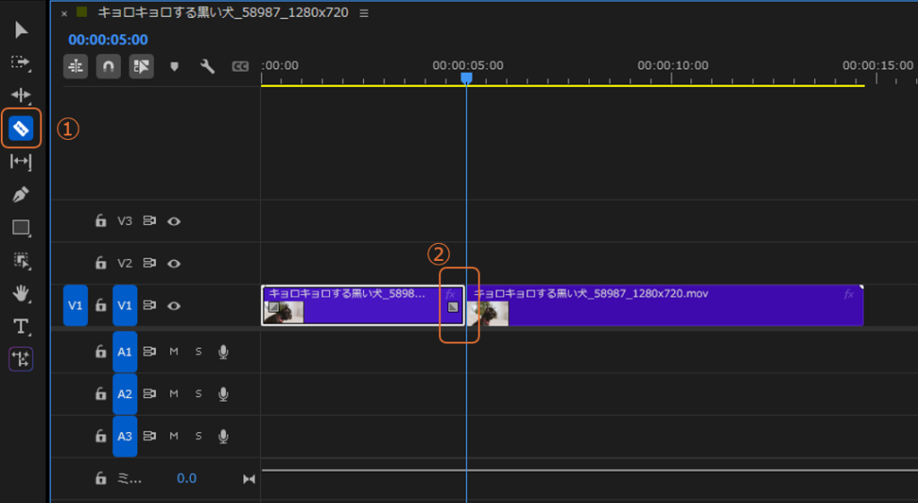Close the sequence tab
Viewport: 918px width, 503px height.
pyautogui.click(x=64, y=13)
